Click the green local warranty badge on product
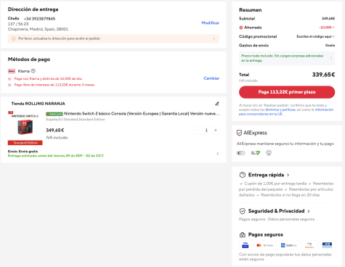Viewport: 345px width, 267px height. pos(54,114)
